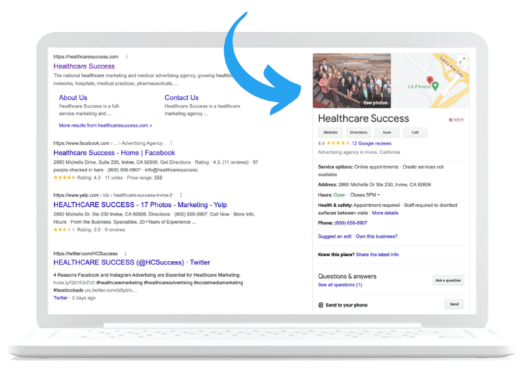Expand the map using the corner expand icon
This screenshot has height=387, width=524.
[462, 60]
